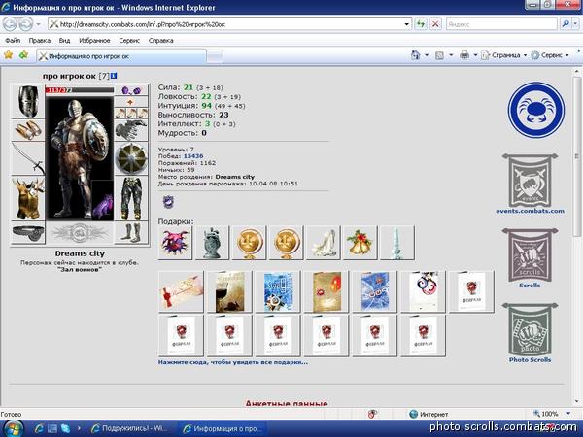Click the jester mask gift
Image resolution: width=583 pixels, height=437 pixels.
(175, 243)
